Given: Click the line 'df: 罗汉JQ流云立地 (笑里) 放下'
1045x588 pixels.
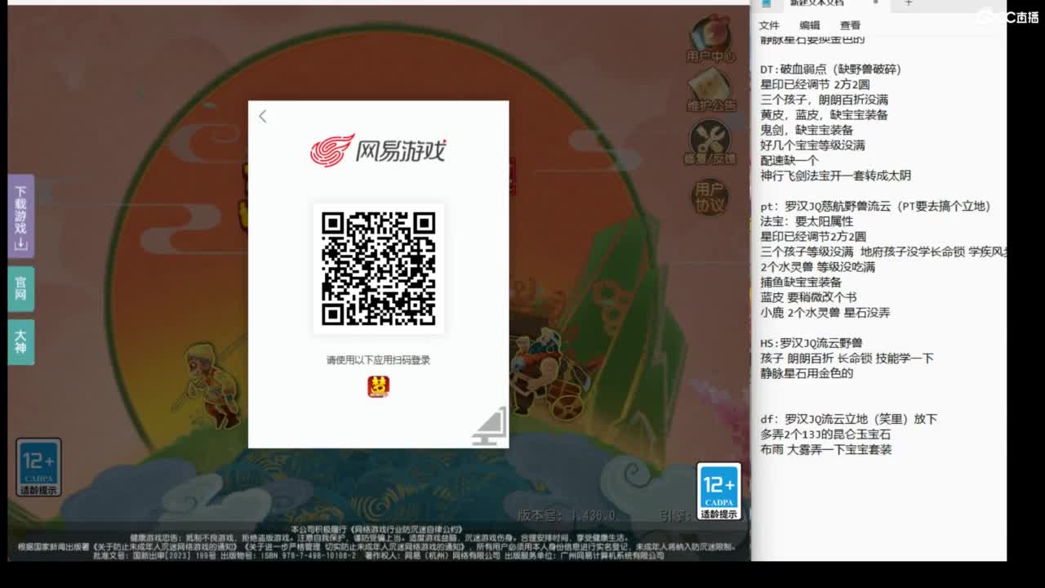Looking at the screenshot, I should point(848,419).
